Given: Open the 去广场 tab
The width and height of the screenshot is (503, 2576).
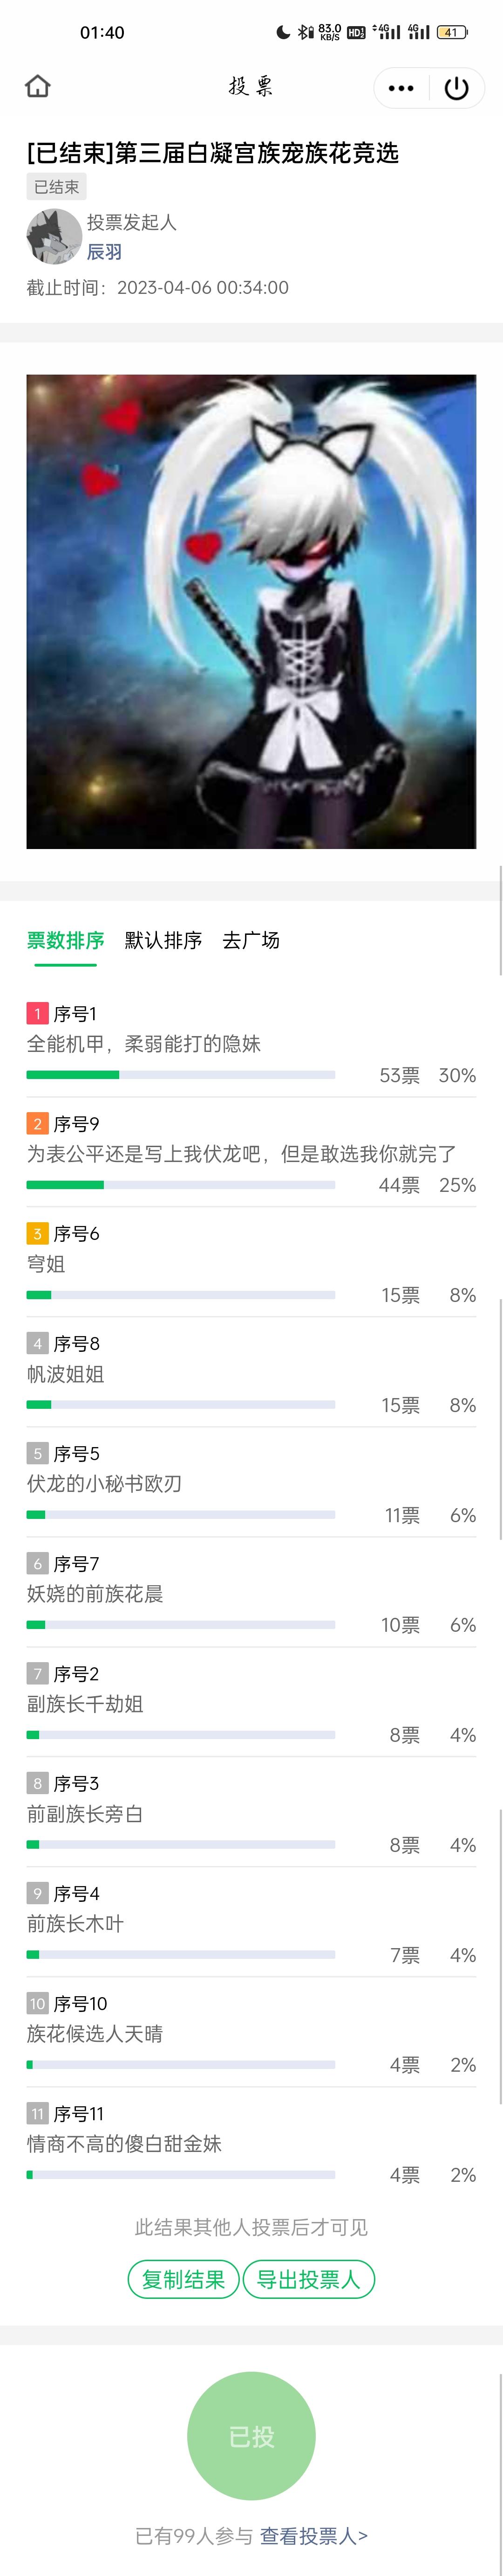Looking at the screenshot, I should point(251,940).
